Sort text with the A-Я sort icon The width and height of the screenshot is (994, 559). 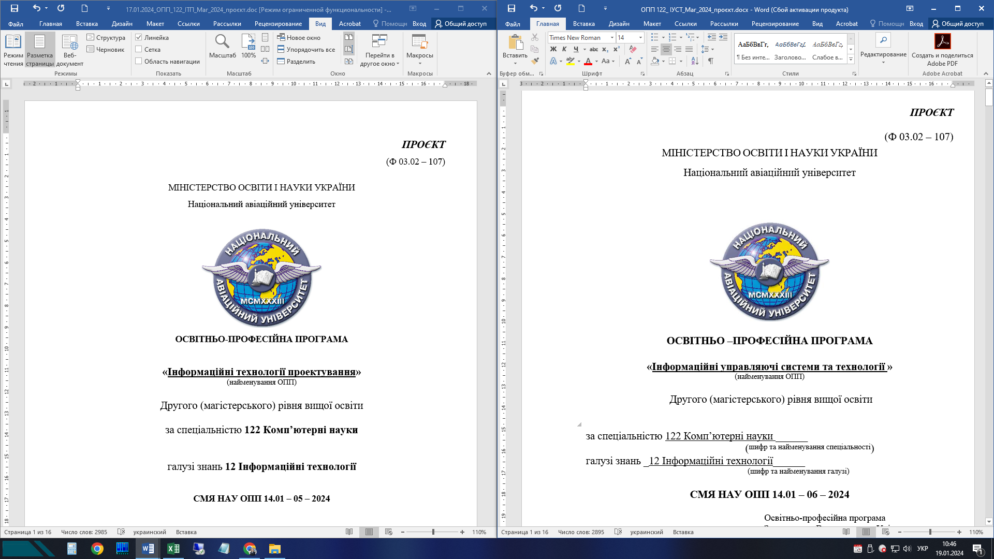[x=695, y=61]
